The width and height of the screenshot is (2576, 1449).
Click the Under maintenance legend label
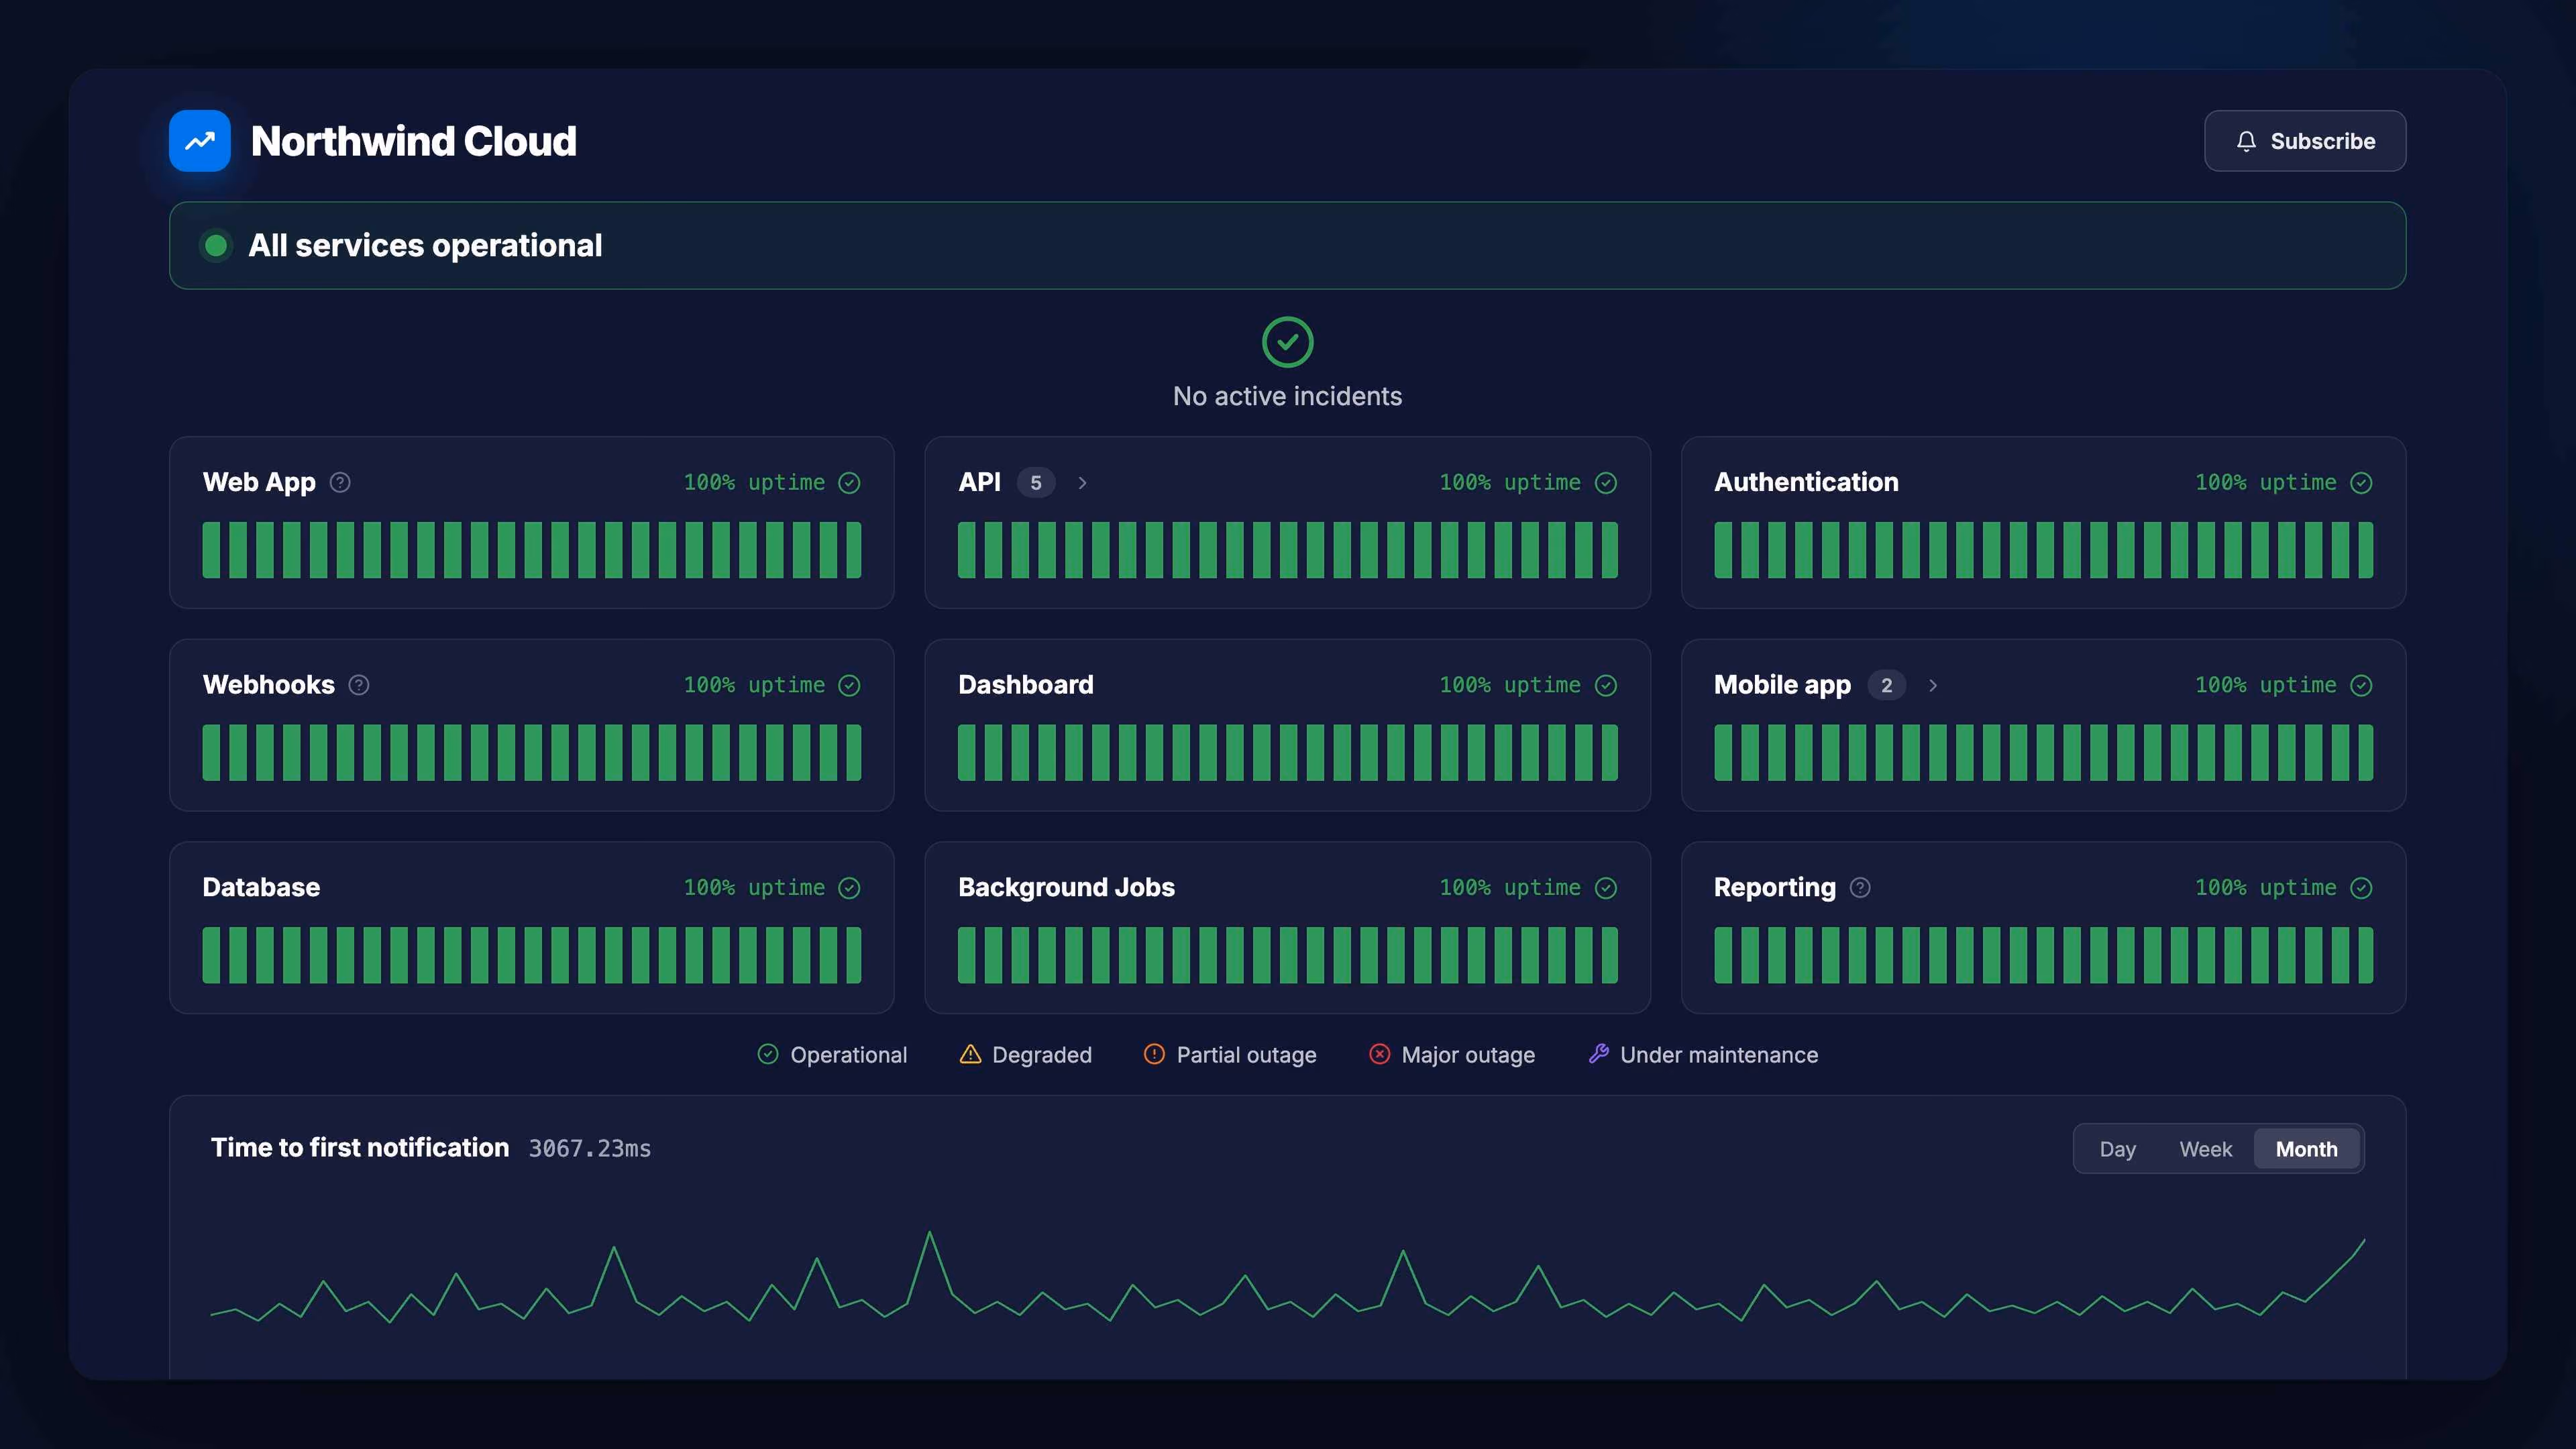[1719, 1055]
